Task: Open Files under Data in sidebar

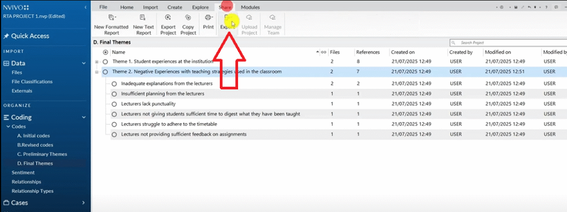Action: [17, 72]
